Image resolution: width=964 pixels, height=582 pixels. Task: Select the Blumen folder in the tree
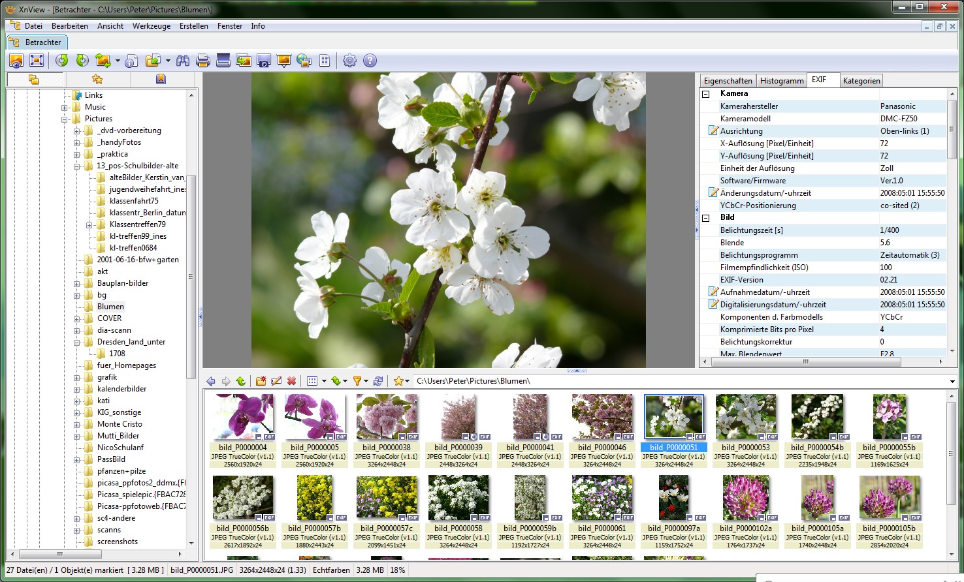(110, 307)
